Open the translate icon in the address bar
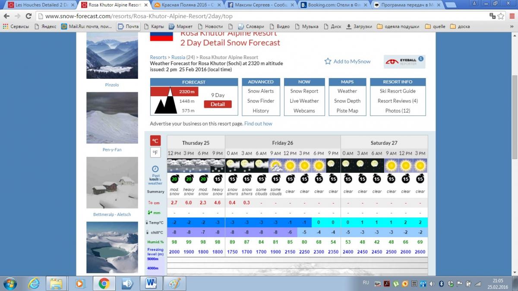The width and height of the screenshot is (518, 291). coord(493,16)
